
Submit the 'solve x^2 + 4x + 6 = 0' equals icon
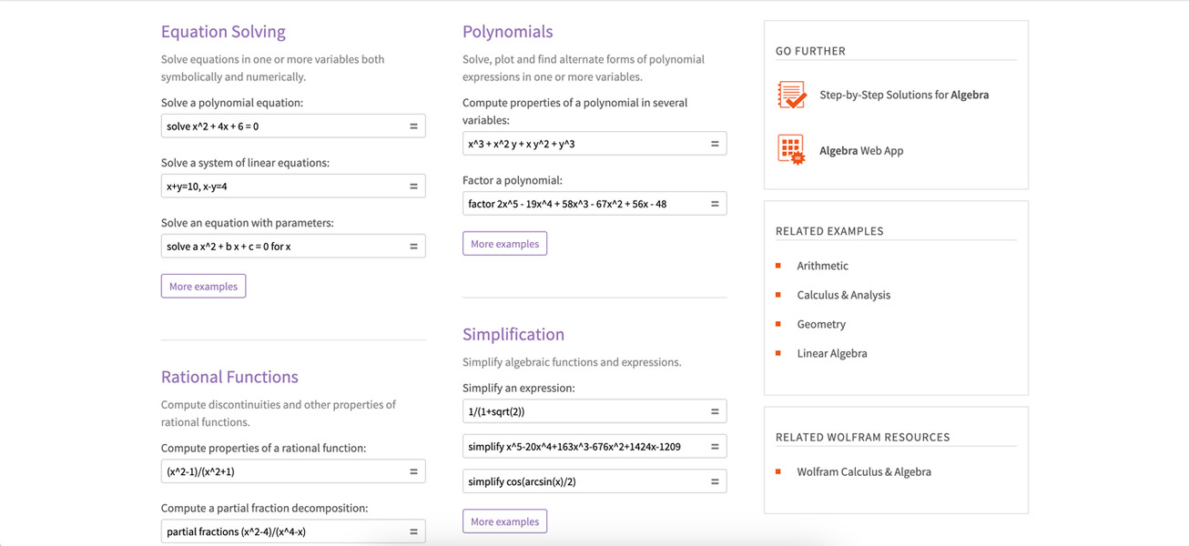point(413,126)
